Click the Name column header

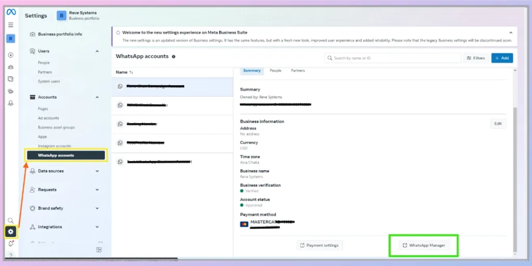[122, 72]
